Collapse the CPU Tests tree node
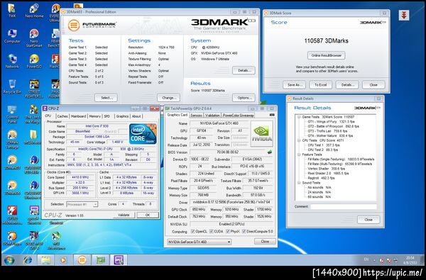The image size is (426, 280). (299, 140)
